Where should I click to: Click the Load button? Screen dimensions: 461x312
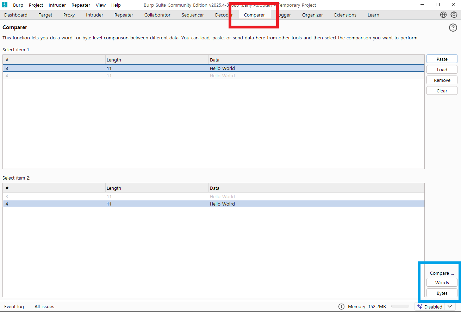pyautogui.click(x=442, y=70)
